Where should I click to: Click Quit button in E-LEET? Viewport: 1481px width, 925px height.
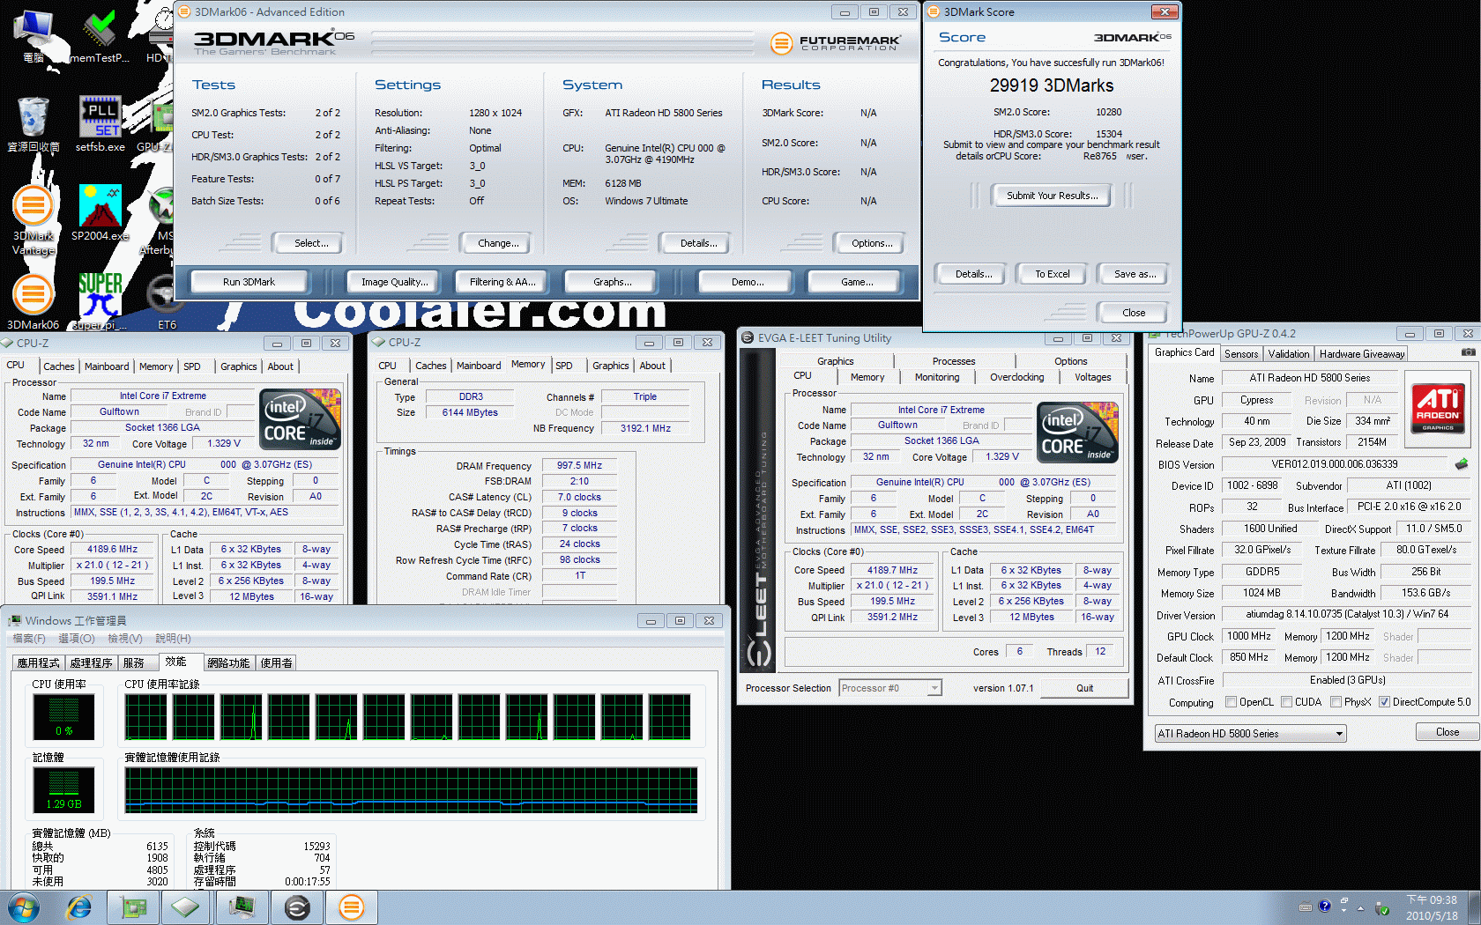(x=1084, y=688)
